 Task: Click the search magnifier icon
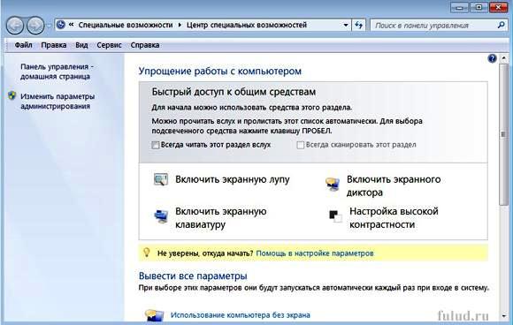tap(501, 25)
